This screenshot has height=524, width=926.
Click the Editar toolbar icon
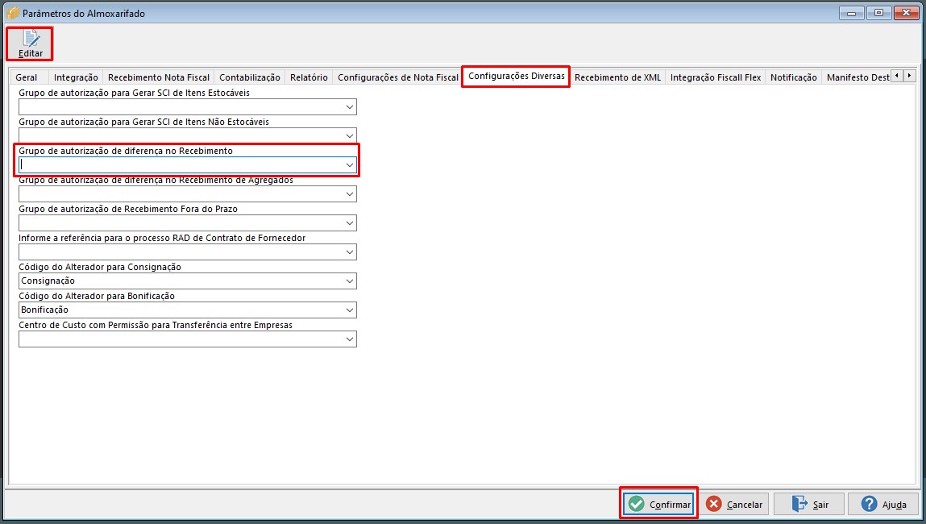pos(30,44)
